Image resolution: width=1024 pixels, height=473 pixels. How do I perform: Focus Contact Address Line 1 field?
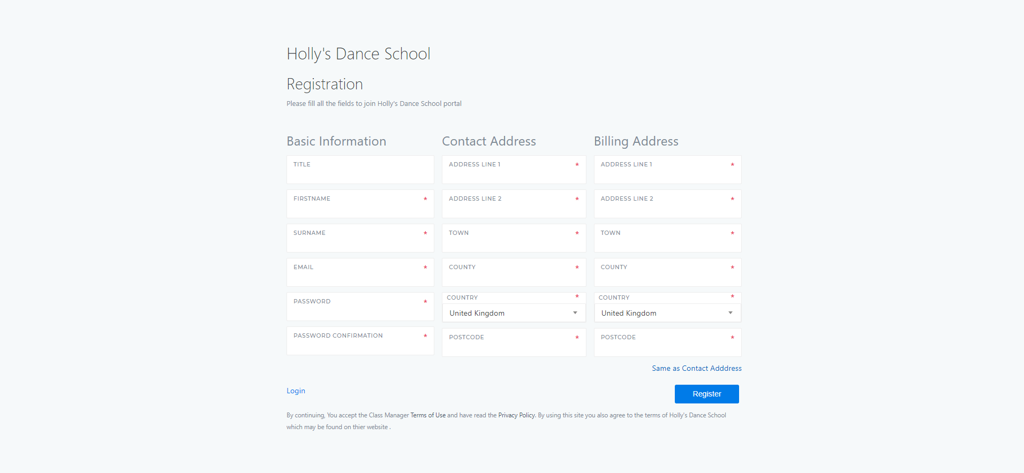point(514,170)
